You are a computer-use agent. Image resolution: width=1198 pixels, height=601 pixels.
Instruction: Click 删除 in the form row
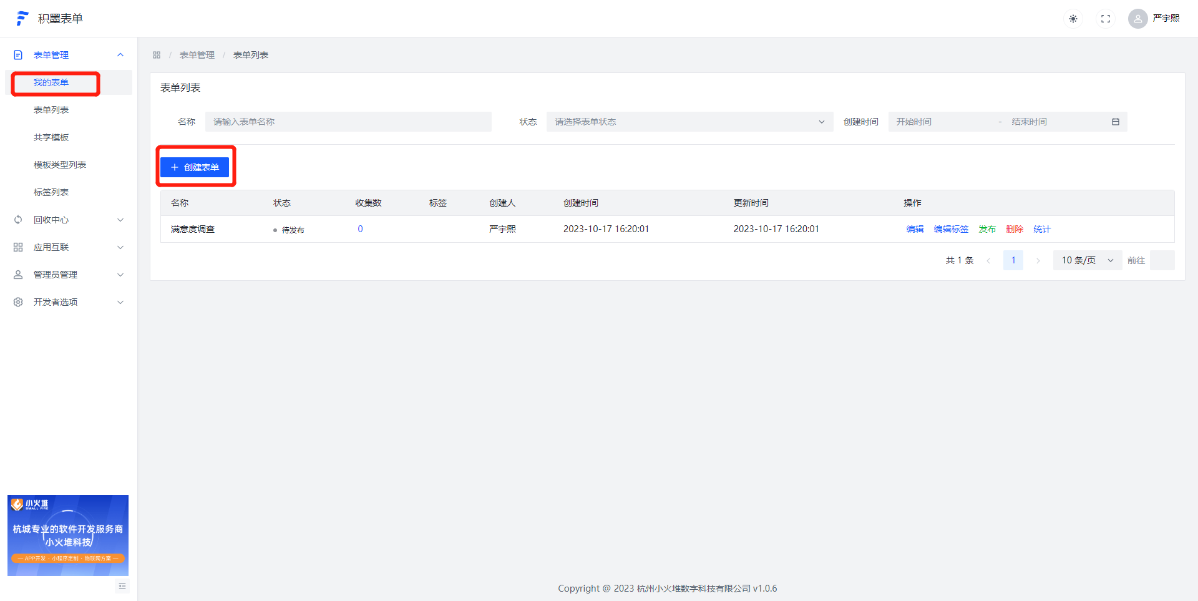(1015, 229)
